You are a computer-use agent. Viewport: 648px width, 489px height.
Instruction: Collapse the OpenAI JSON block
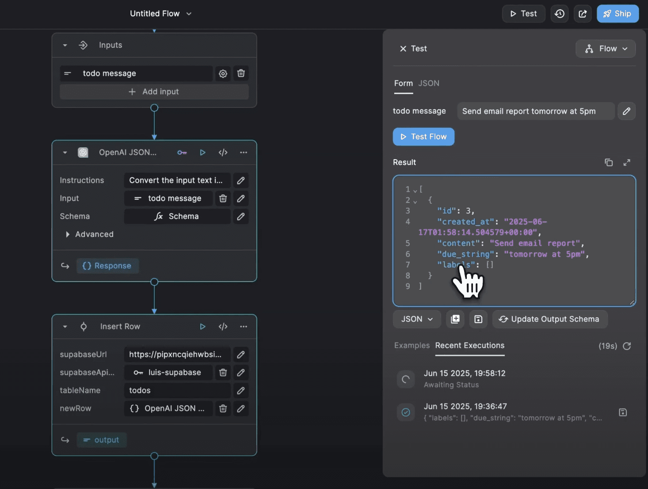(65, 153)
